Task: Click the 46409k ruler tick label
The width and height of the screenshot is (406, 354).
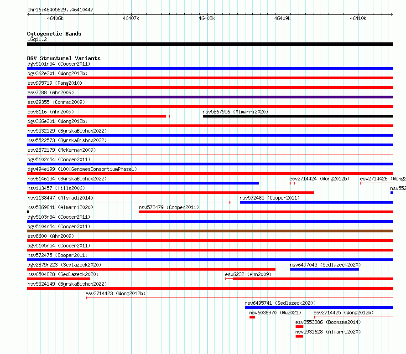Action: (282, 18)
